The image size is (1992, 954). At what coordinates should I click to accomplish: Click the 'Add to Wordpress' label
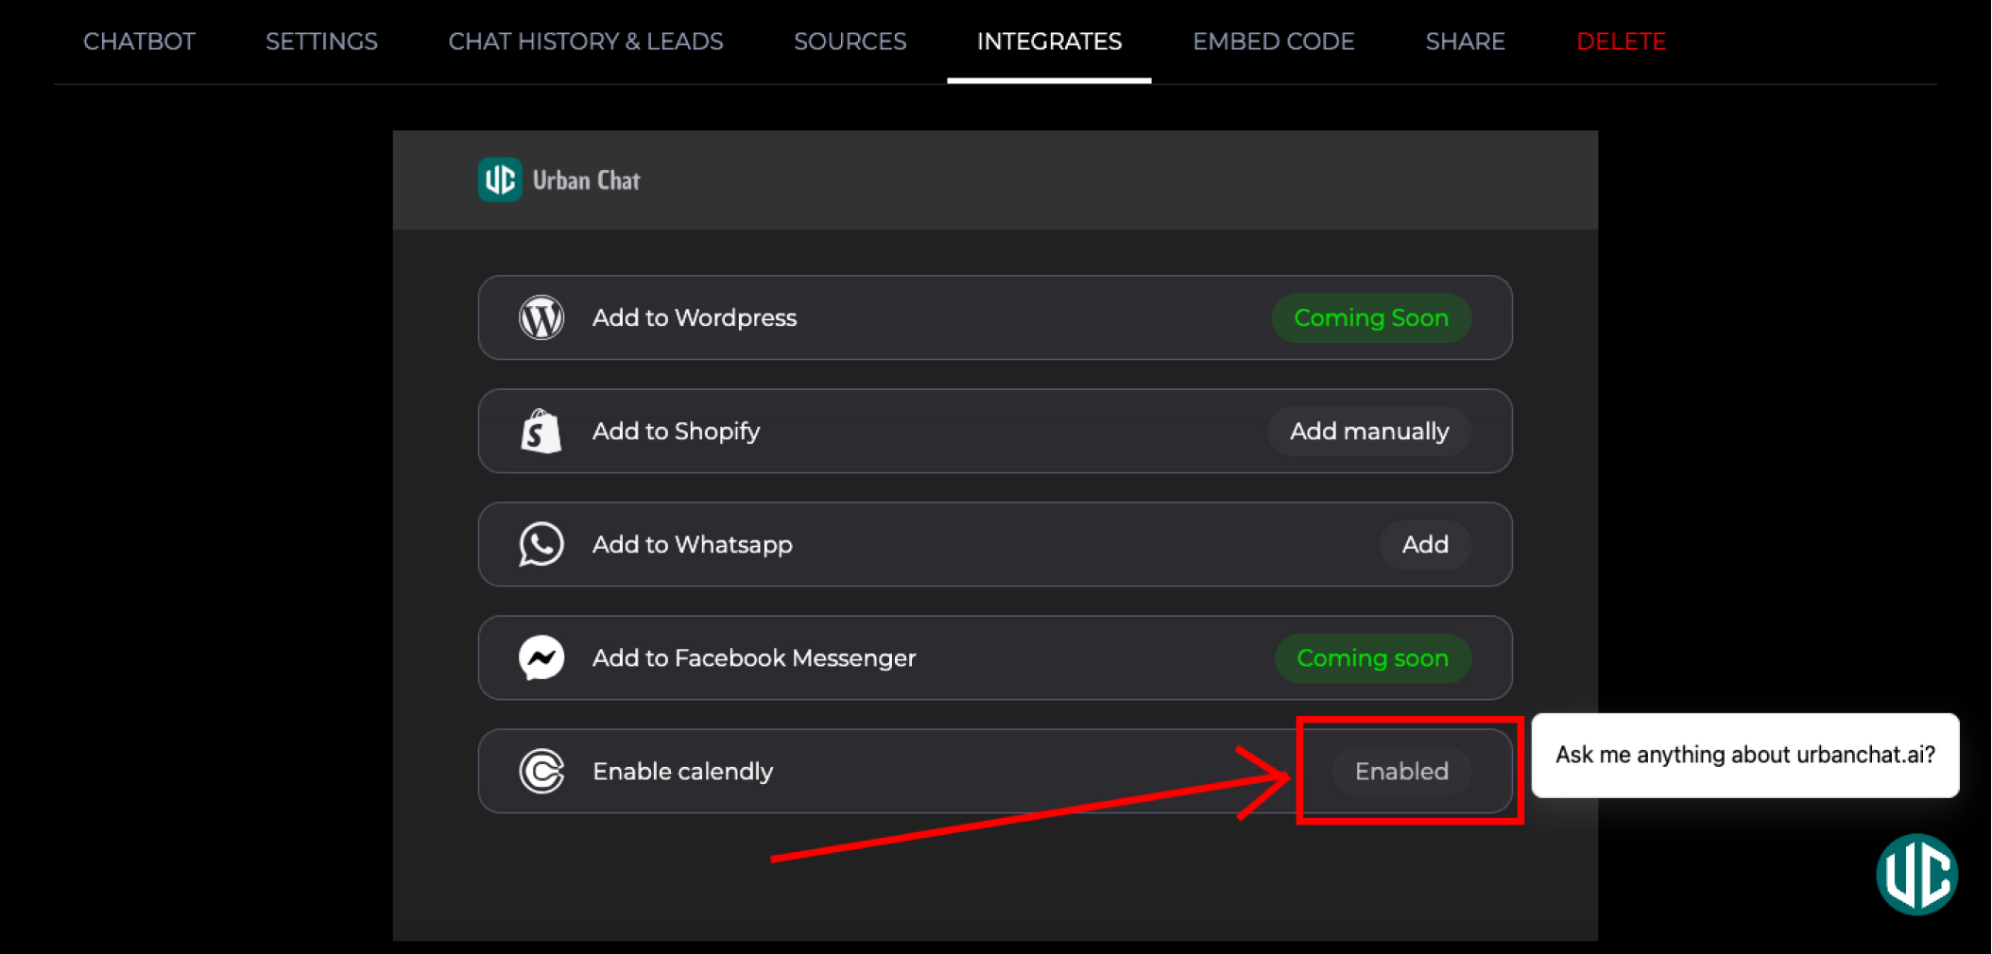[695, 317]
